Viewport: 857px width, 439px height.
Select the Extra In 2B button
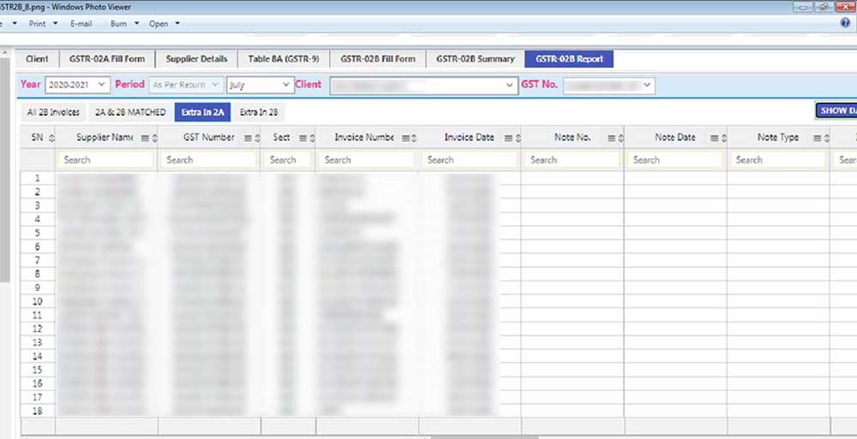pos(258,112)
